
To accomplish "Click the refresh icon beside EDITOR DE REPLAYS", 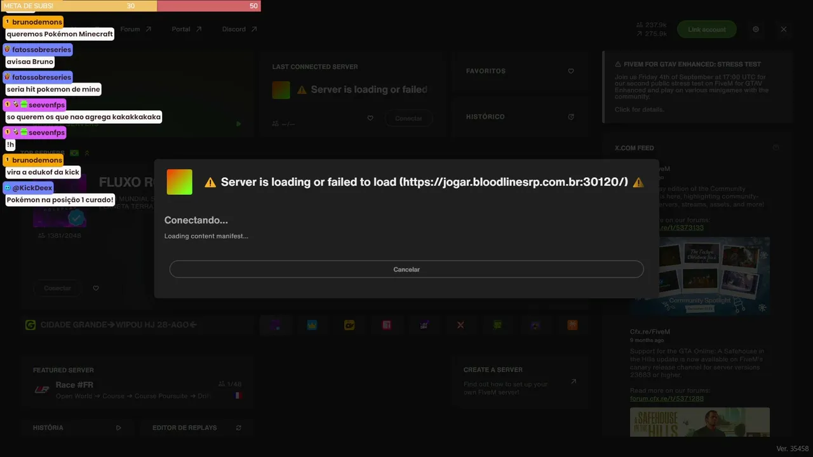I will coord(238,428).
